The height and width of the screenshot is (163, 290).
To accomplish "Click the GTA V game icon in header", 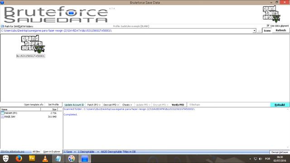I will (271, 14).
